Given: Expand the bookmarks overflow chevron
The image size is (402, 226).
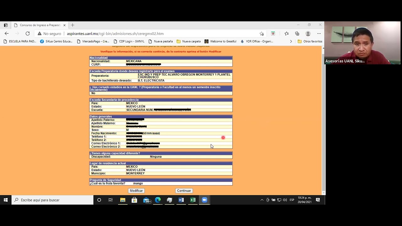Looking at the screenshot, I should 291,41.
